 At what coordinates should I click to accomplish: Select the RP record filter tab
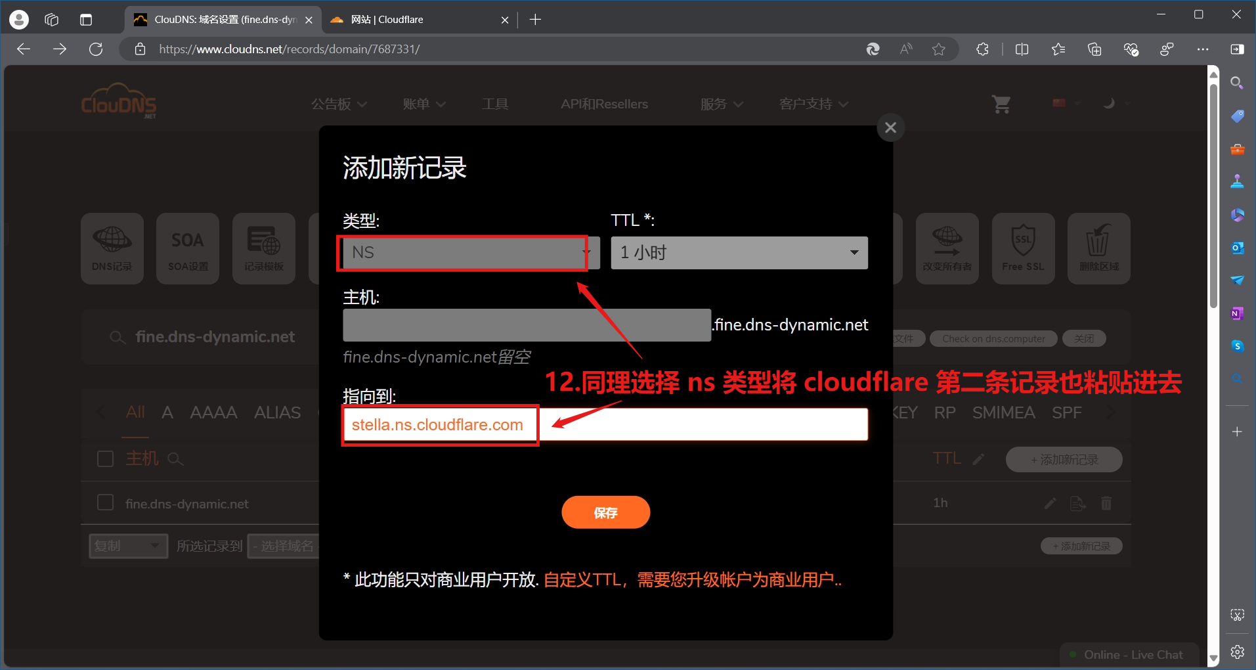[x=945, y=413]
